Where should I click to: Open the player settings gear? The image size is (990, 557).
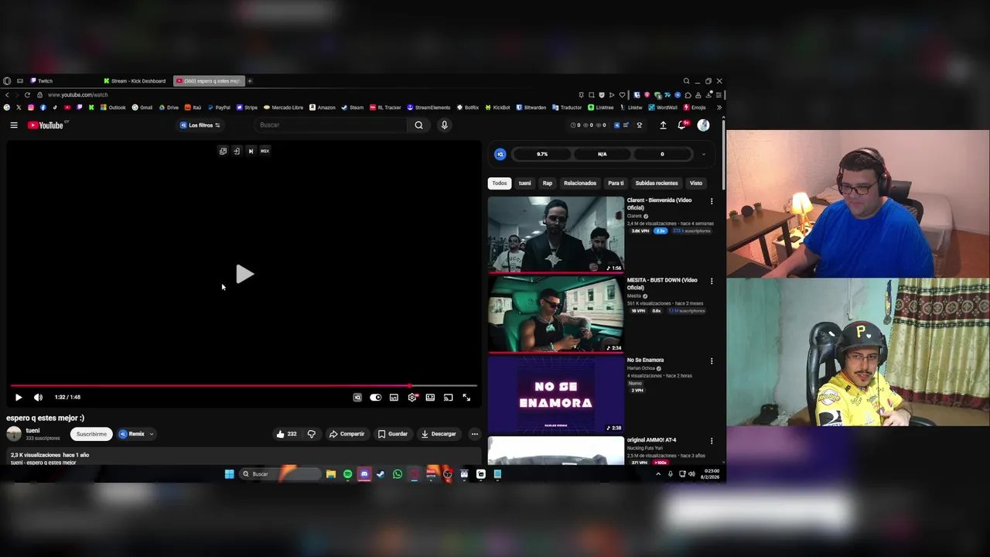(x=412, y=398)
